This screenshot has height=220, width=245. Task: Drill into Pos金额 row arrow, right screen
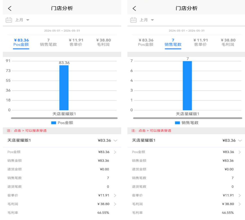pyautogui.click(x=240, y=152)
